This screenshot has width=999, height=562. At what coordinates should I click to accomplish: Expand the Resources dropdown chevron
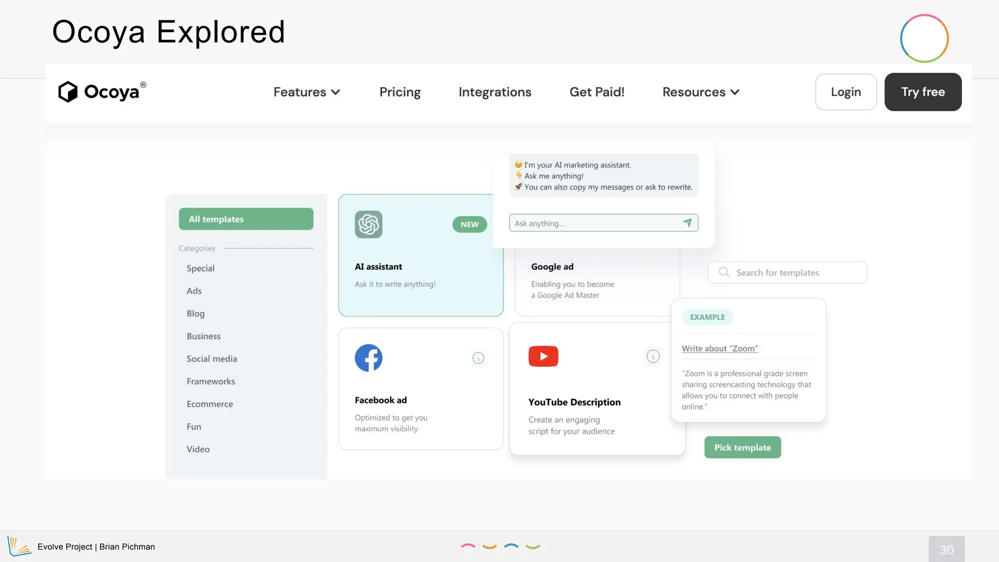[x=735, y=92]
